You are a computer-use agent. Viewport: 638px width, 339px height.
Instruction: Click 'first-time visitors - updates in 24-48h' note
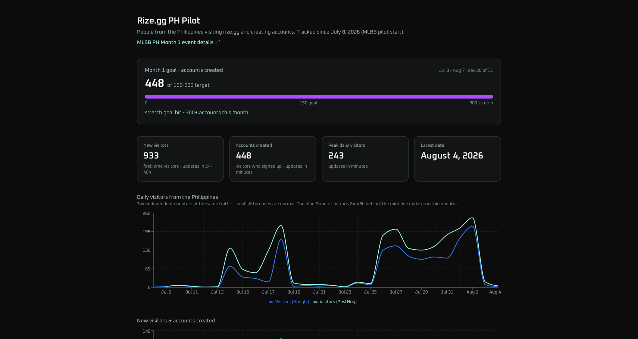point(178,169)
